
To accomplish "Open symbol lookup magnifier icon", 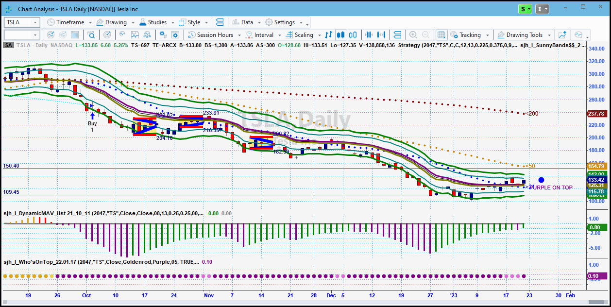I will 92,35.
